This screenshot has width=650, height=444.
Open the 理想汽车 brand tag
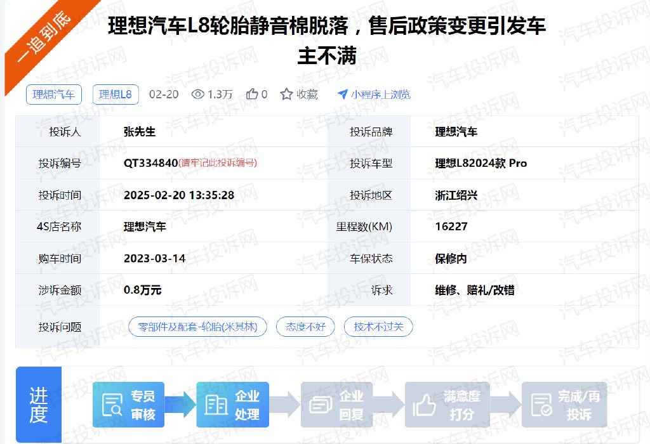click(x=54, y=95)
